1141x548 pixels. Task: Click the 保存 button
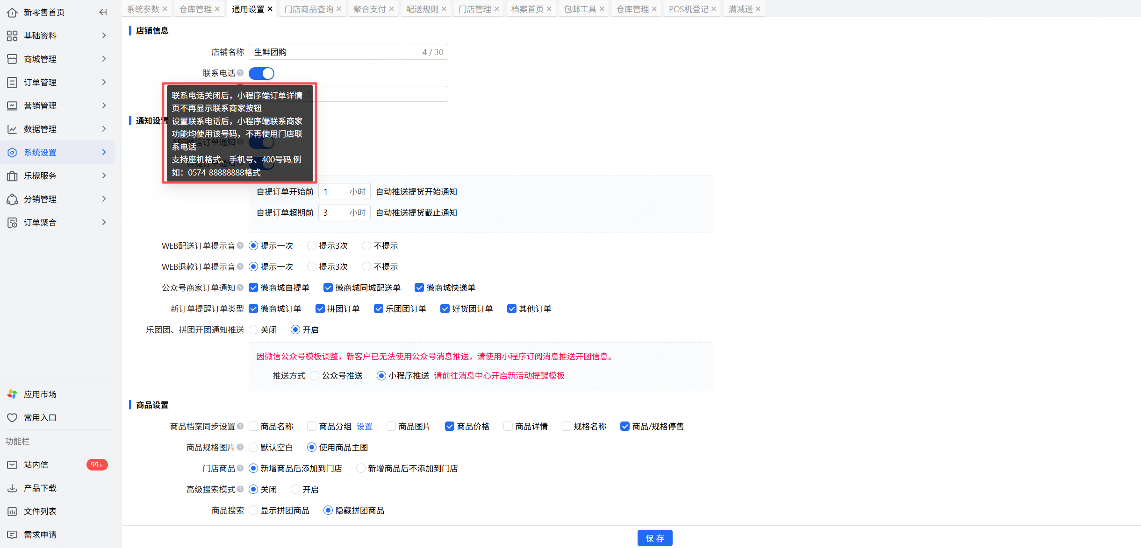tap(654, 538)
